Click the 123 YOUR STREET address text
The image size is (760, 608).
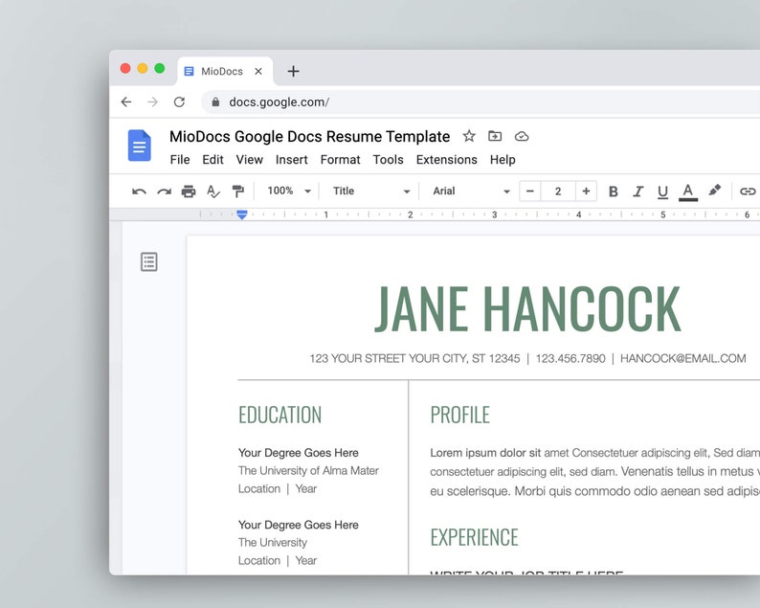pos(414,358)
